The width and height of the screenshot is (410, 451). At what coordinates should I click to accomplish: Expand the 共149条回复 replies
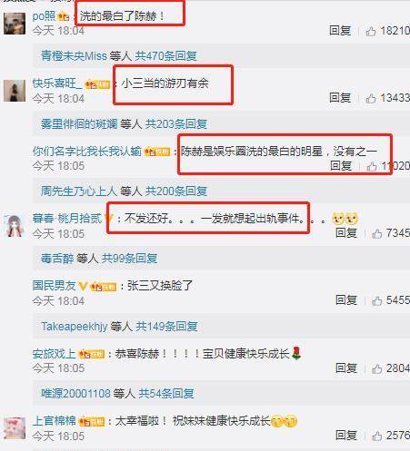166,327
